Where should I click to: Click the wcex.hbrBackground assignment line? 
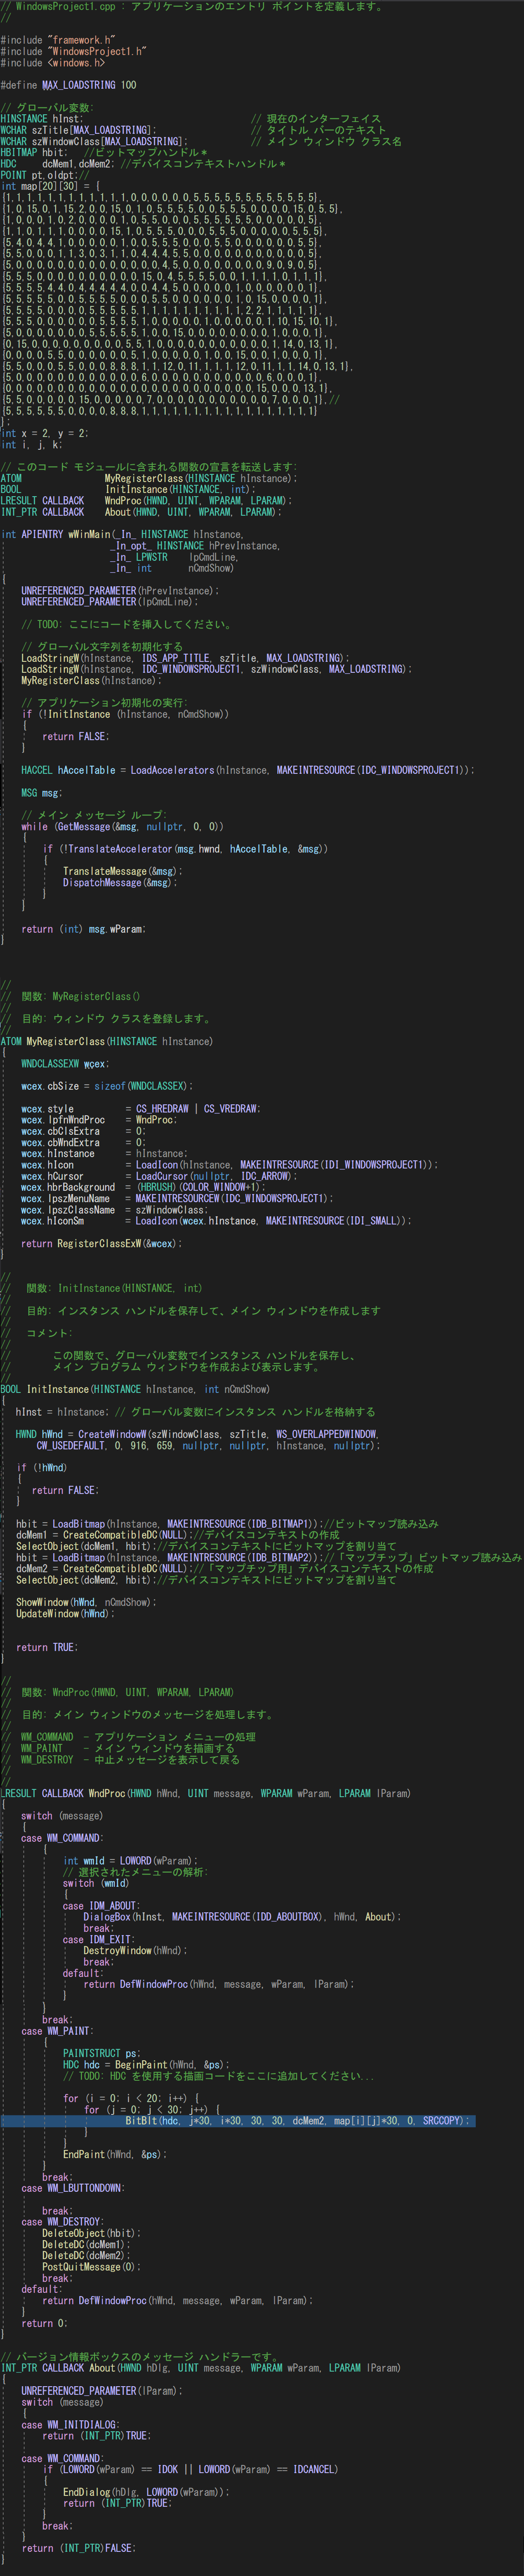point(144,1187)
